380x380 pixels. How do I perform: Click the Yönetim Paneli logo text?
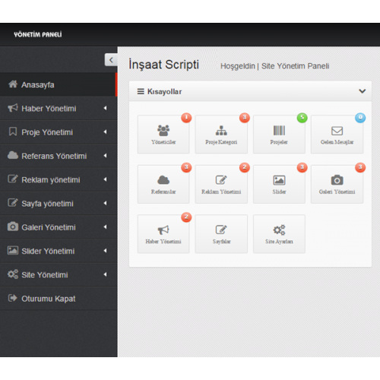[38, 34]
